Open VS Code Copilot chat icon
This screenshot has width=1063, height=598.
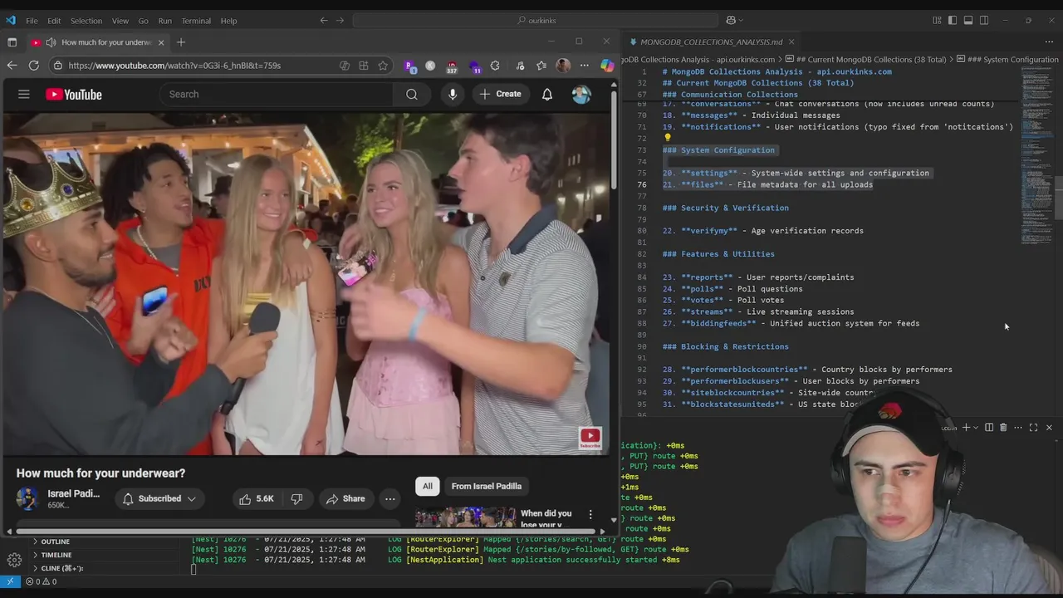pyautogui.click(x=732, y=20)
